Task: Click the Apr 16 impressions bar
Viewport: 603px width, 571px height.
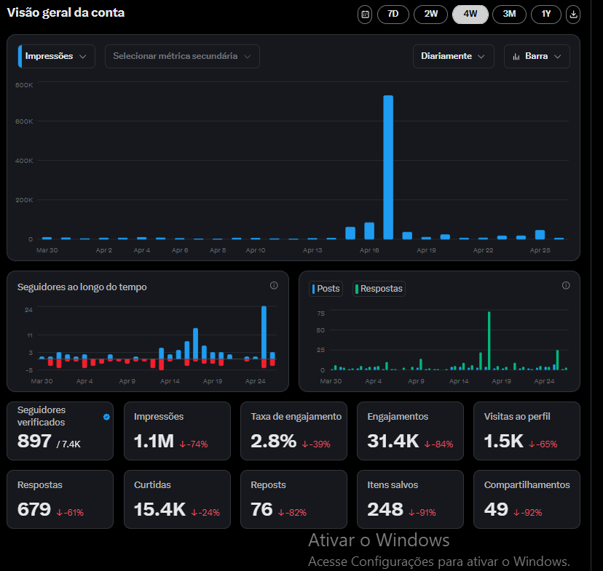Action: pyautogui.click(x=369, y=231)
